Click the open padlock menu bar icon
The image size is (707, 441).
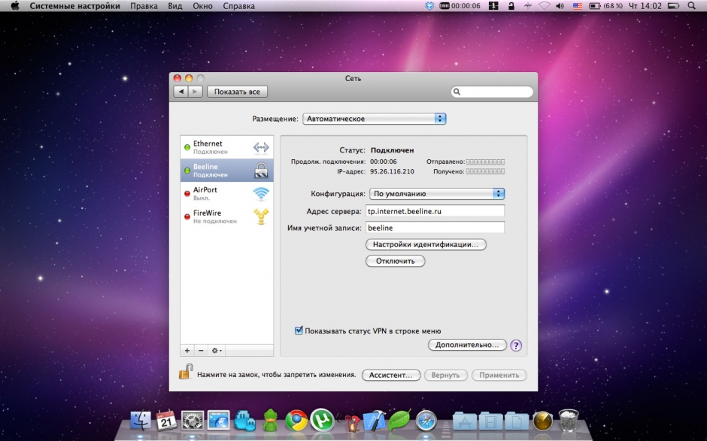pyautogui.click(x=511, y=6)
